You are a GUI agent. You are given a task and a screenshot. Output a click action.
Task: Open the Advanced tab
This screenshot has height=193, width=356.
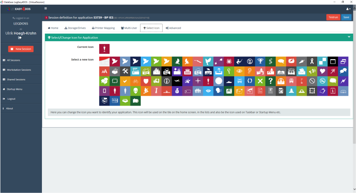tap(173, 28)
